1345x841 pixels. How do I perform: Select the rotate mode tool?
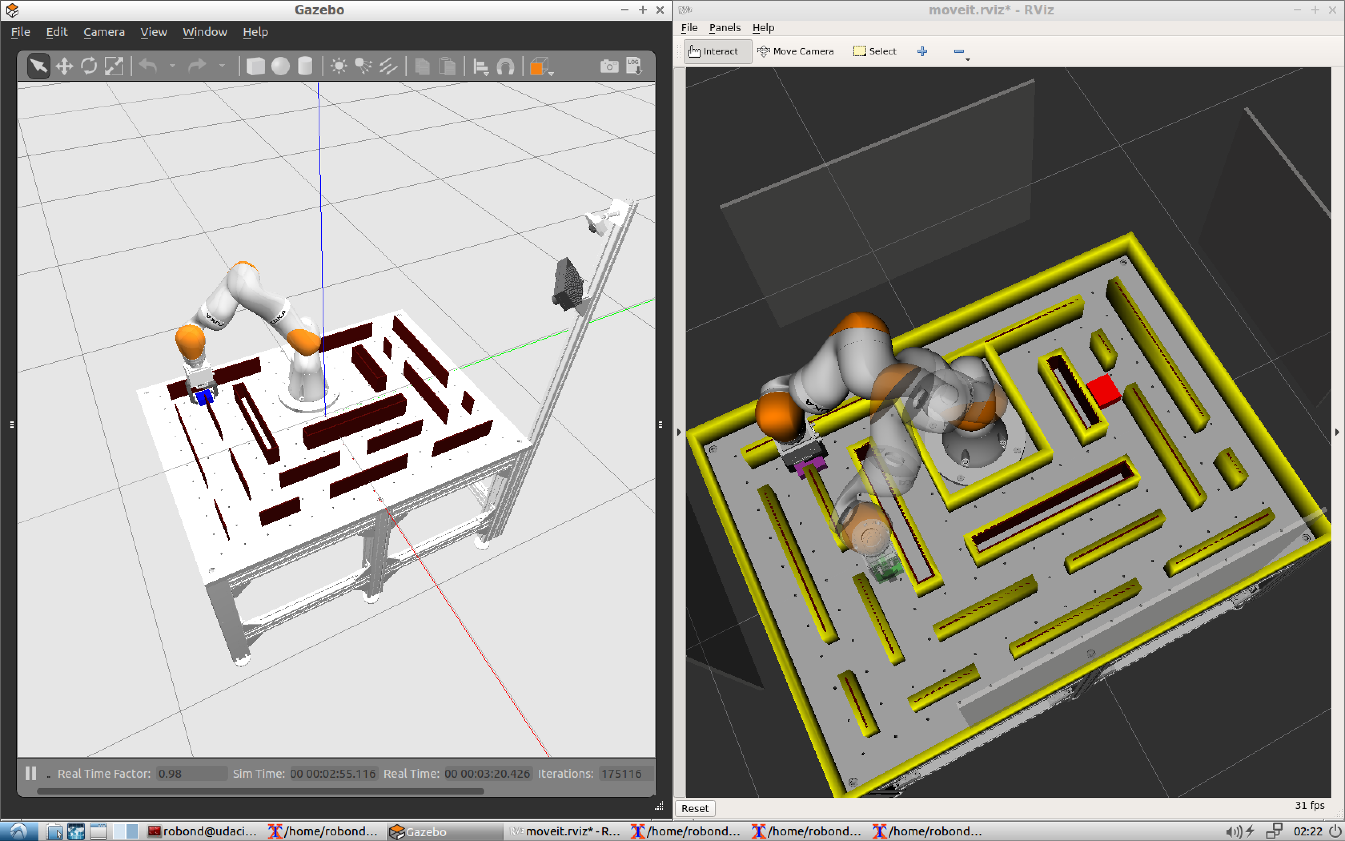(89, 67)
